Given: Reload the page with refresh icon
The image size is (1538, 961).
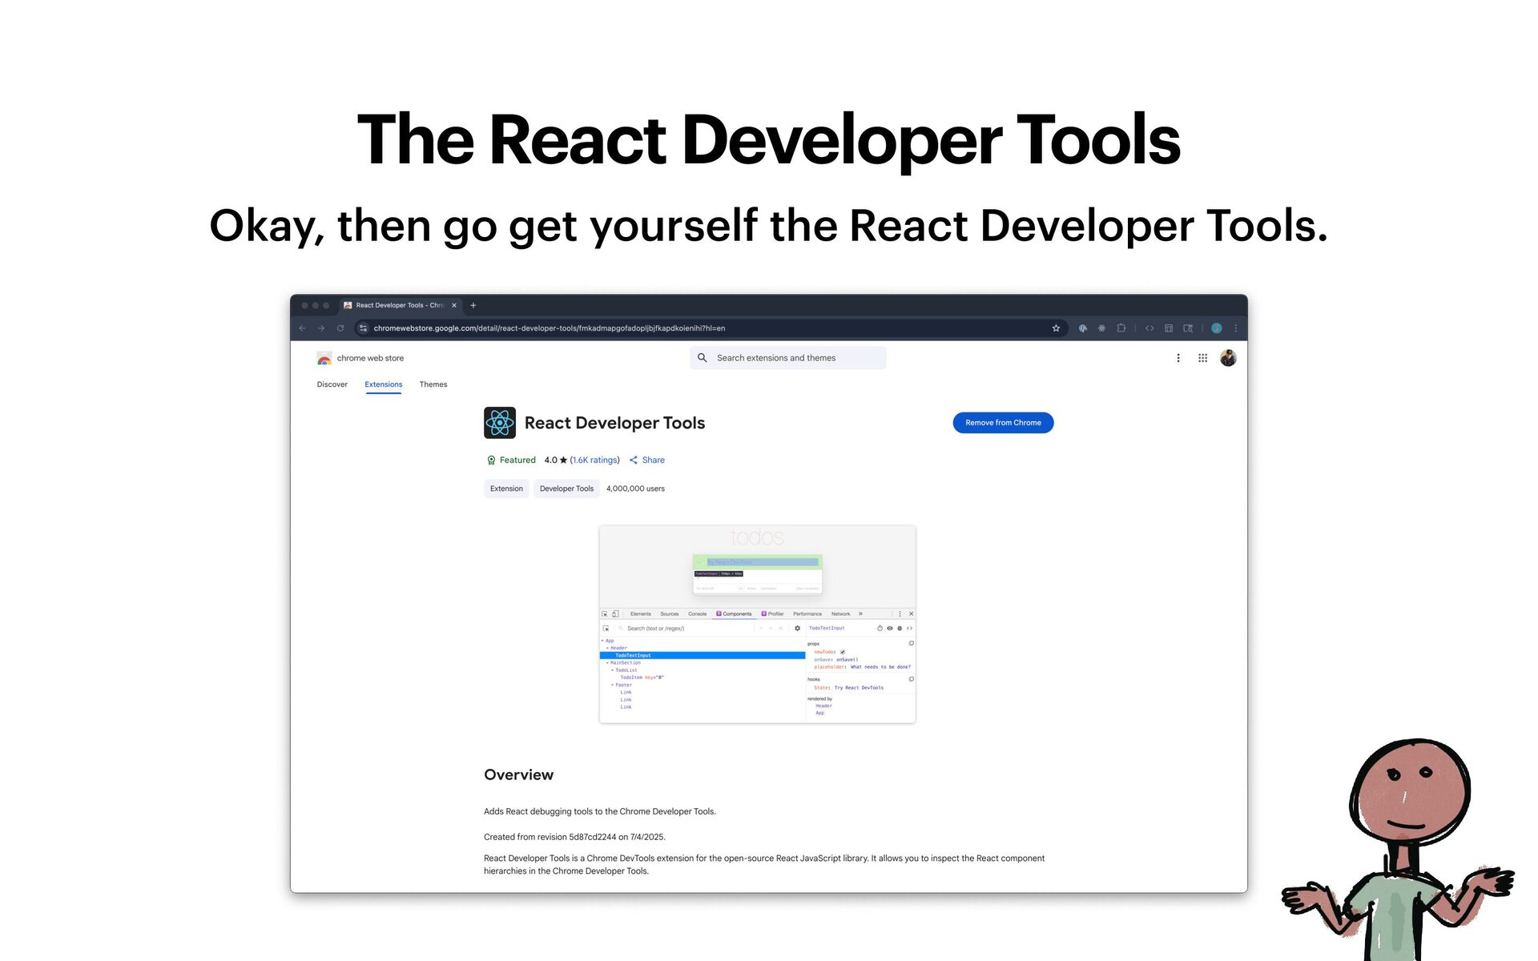Looking at the screenshot, I should 340,328.
